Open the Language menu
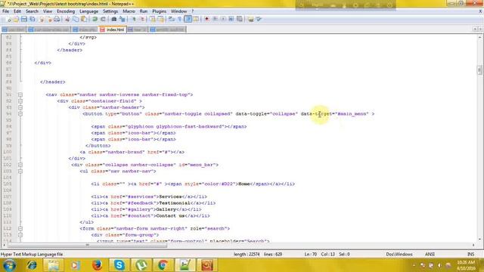 pos(88,11)
